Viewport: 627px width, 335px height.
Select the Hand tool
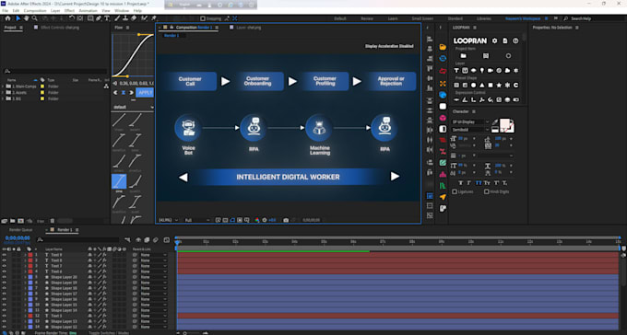[x=27, y=18]
